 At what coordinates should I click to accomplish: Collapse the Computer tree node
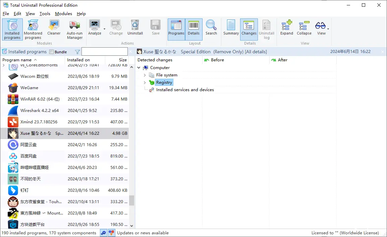coord(139,68)
